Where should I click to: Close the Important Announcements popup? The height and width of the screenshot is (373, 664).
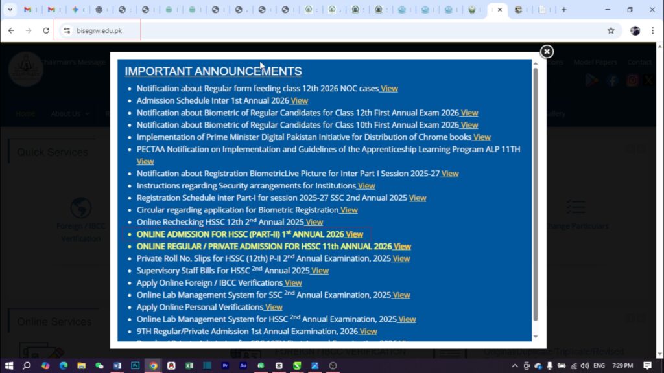coord(547,51)
